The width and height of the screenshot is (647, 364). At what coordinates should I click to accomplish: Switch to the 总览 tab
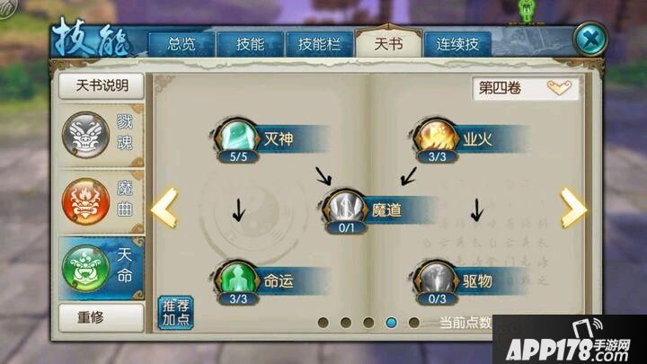point(182,44)
